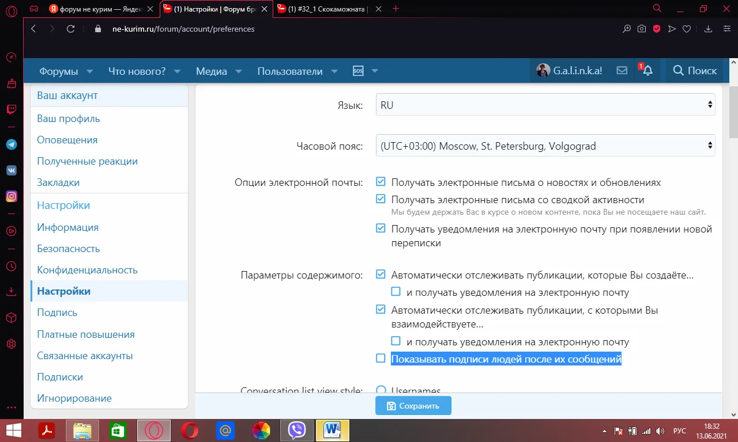Image resolution: width=738 pixels, height=442 pixels.
Task: Open the downloads icon in the sidebar
Action: pyautogui.click(x=11, y=292)
